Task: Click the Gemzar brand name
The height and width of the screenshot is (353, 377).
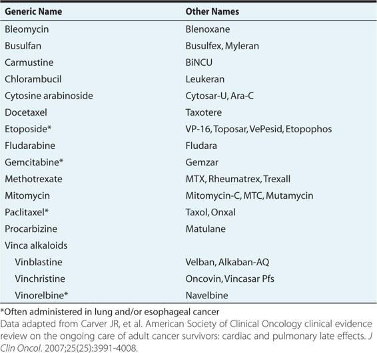Action: click(x=202, y=162)
